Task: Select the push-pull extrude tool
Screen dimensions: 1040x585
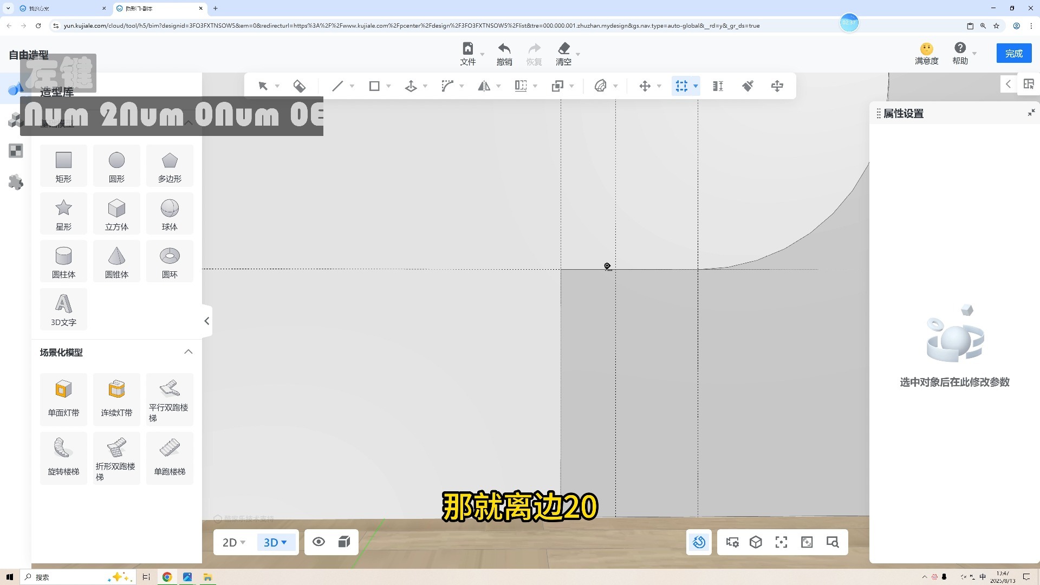Action: tap(411, 86)
